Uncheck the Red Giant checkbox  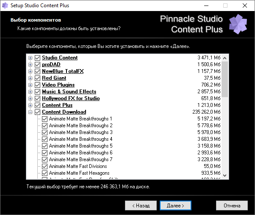(38, 78)
